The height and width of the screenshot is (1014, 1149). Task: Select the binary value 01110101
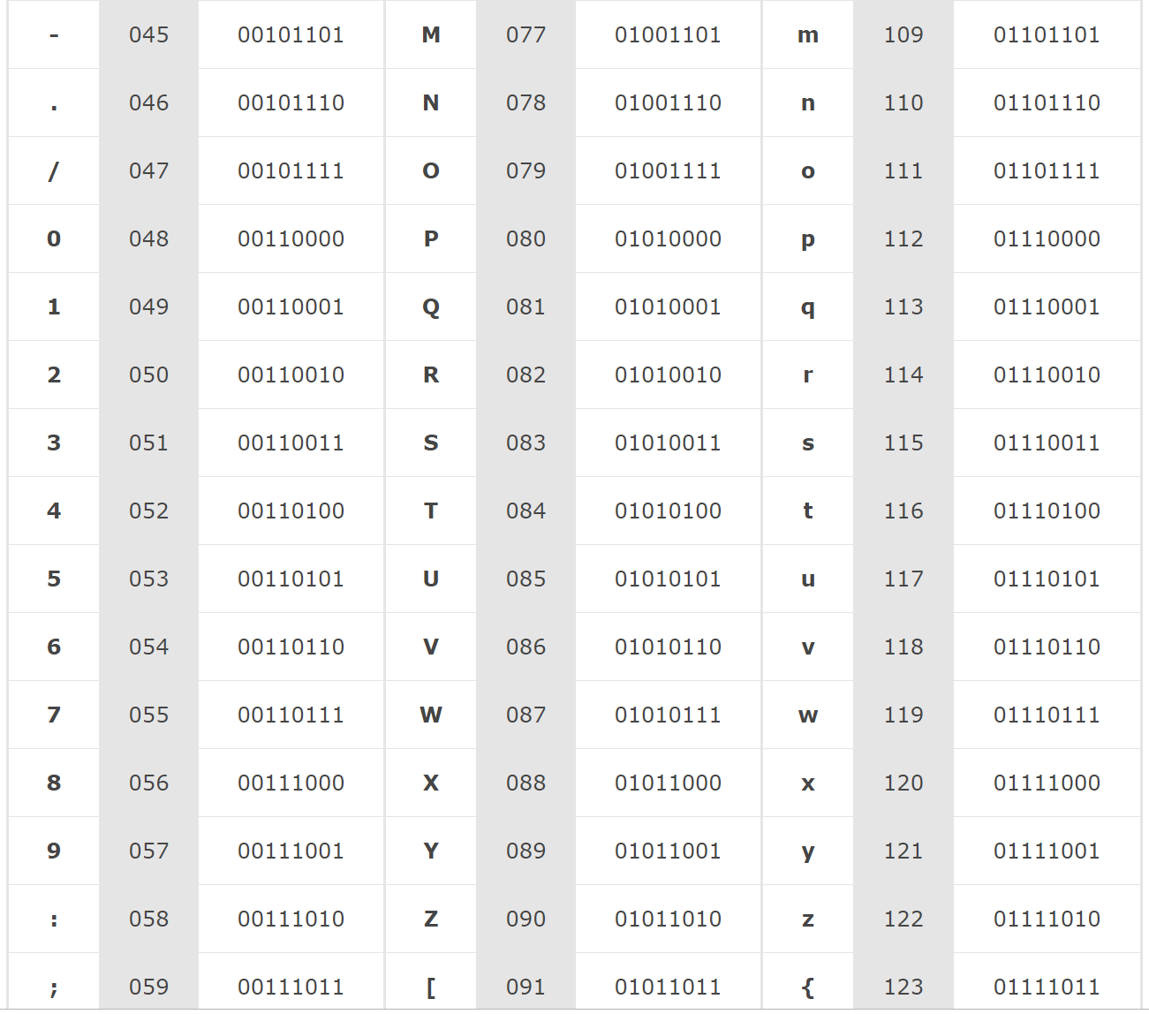pos(1047,579)
